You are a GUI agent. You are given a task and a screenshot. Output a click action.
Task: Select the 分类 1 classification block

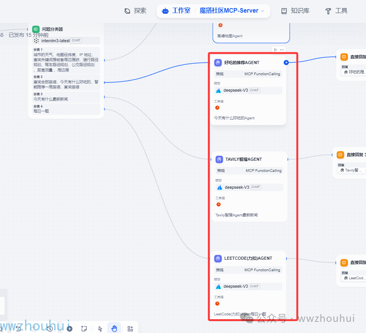[66, 60]
